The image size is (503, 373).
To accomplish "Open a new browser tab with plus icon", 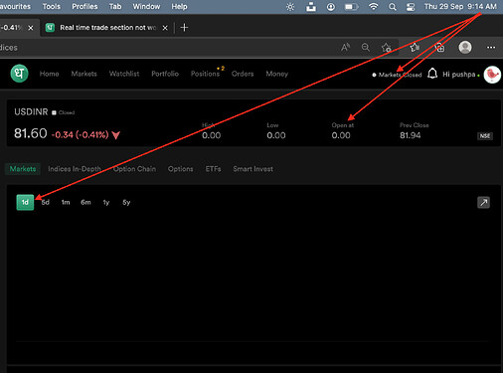I will click(x=184, y=28).
